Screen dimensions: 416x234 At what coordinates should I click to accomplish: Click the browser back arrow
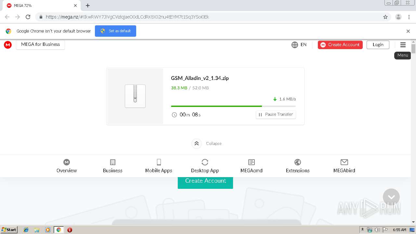point(7,17)
